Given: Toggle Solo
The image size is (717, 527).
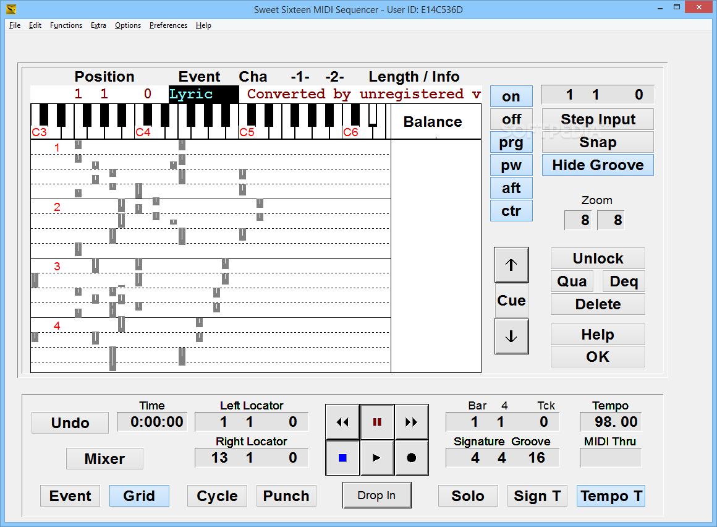Looking at the screenshot, I should pyautogui.click(x=468, y=496).
